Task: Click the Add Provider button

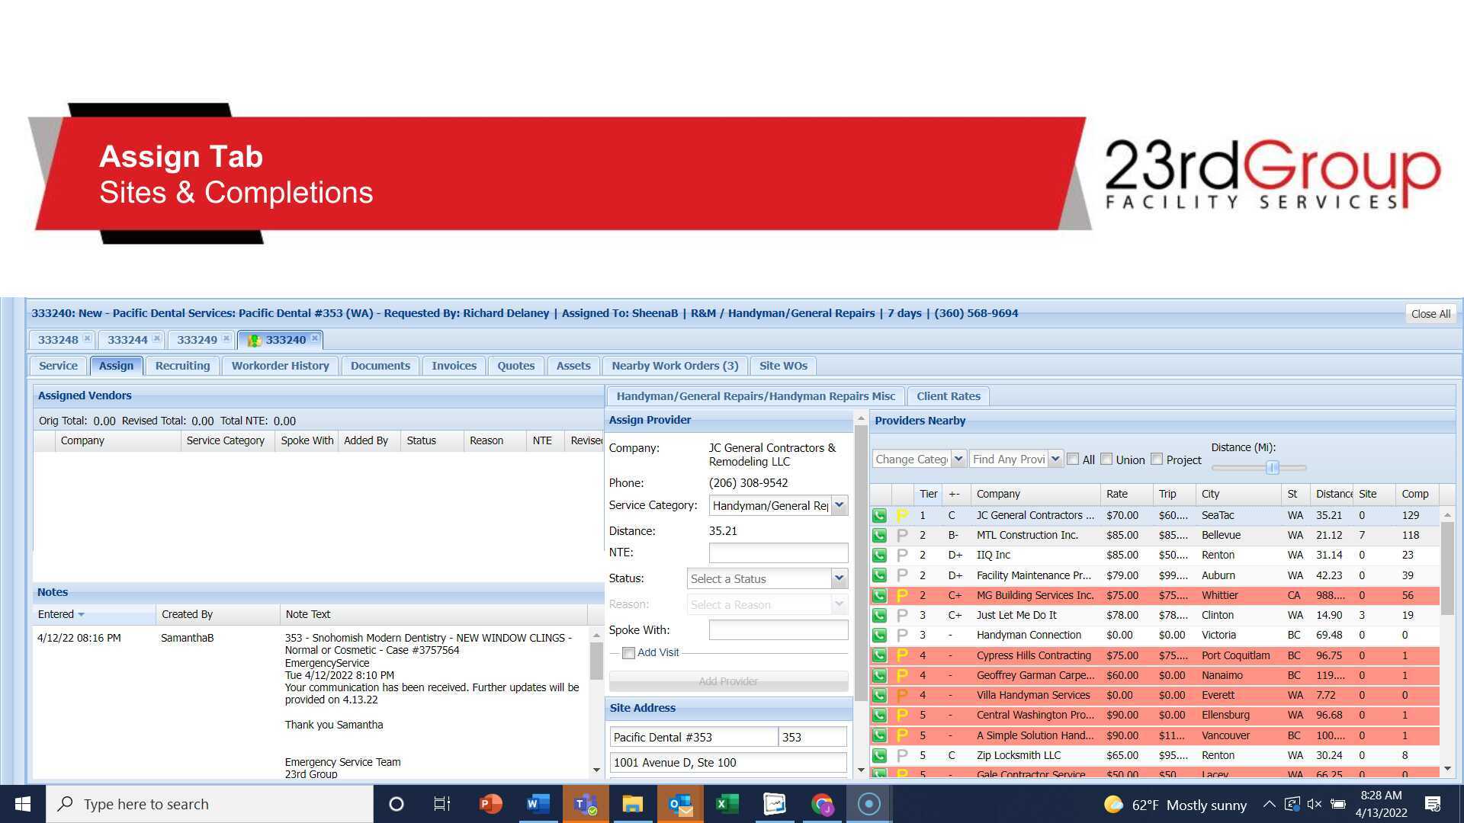Action: tap(728, 680)
